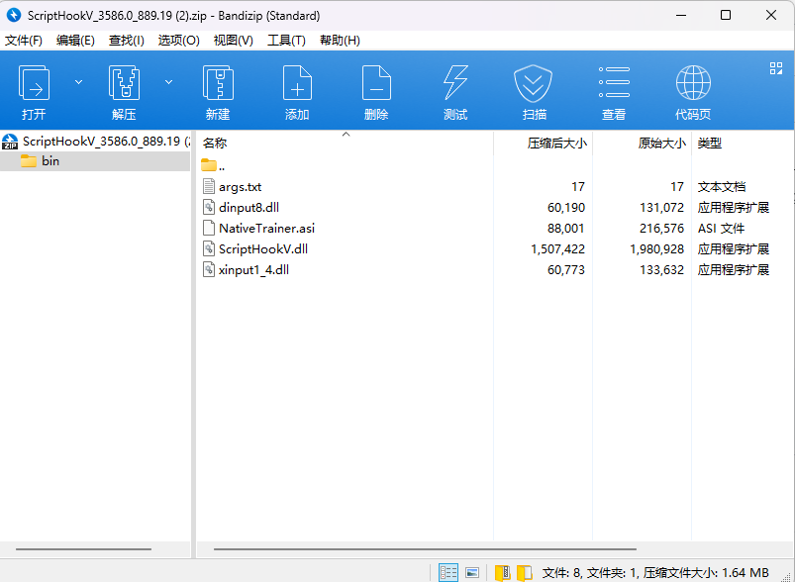Click the 文本文档 type cell
This screenshot has height=582, width=795.
click(x=722, y=187)
